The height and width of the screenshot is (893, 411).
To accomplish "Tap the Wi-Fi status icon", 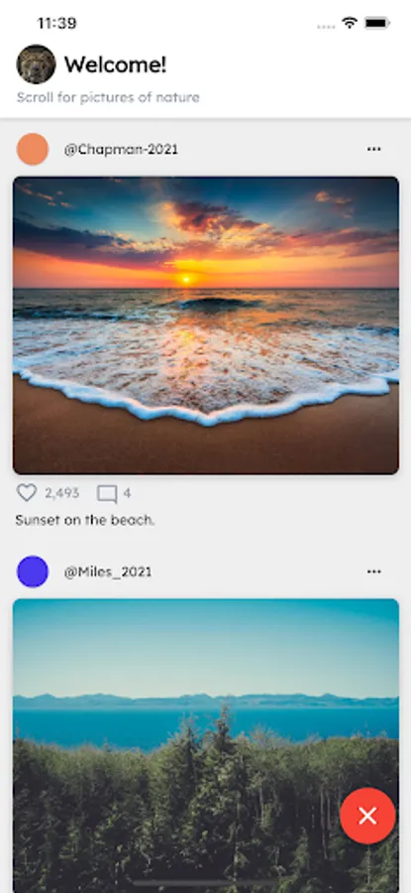I will 350,24.
